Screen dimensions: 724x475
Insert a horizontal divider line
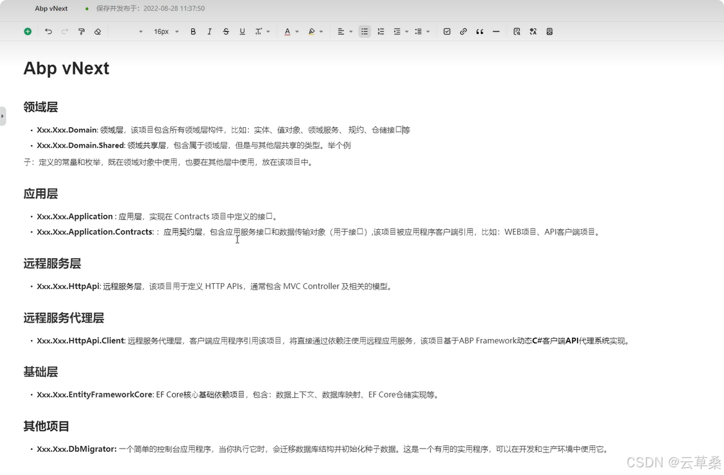click(496, 31)
